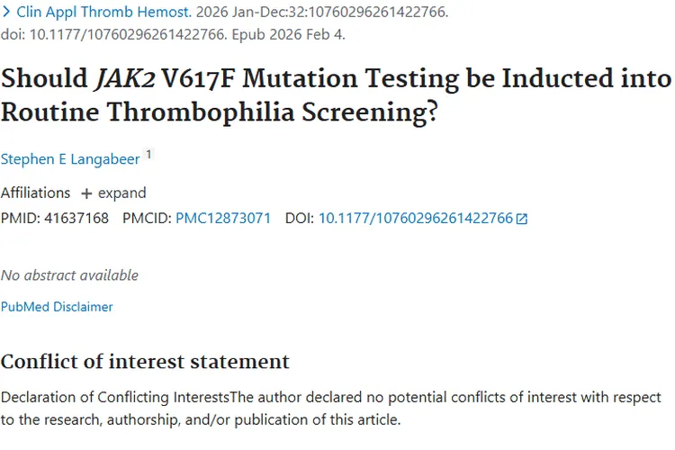Follow the DOI 10.1177/10760296261422766 link
The image size is (675, 450).
point(416,218)
